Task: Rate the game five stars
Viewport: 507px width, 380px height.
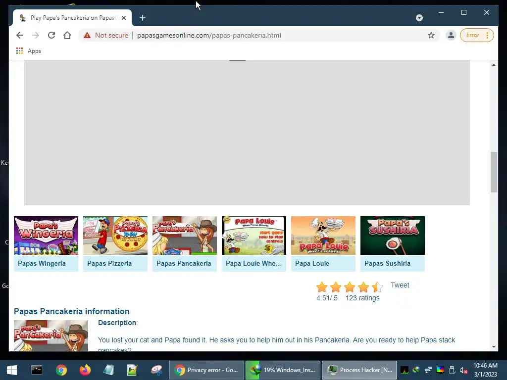Action: coord(377,286)
